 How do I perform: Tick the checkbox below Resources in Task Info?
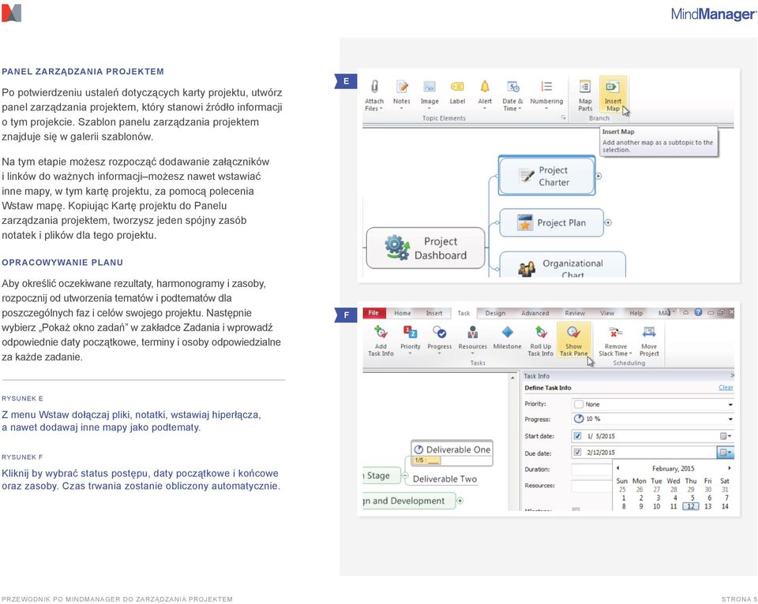tap(576, 509)
